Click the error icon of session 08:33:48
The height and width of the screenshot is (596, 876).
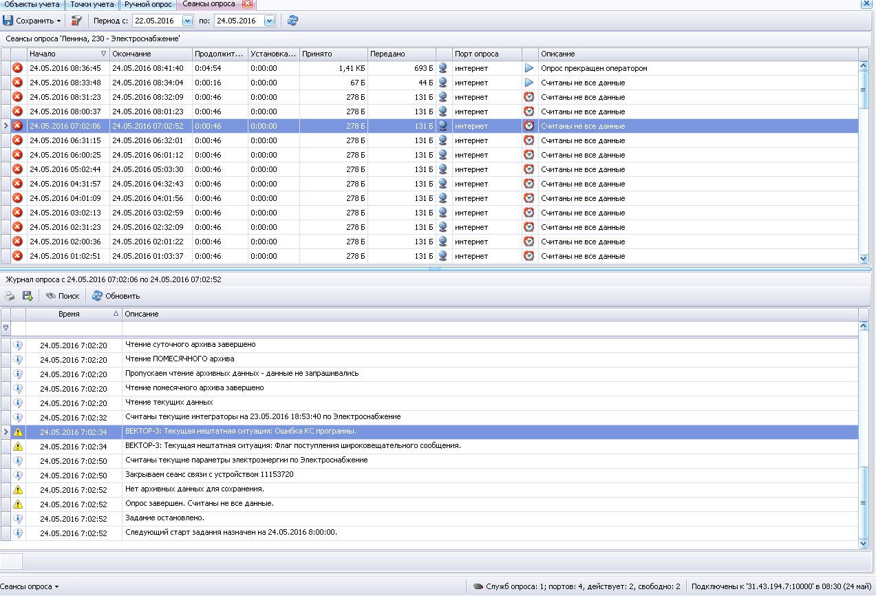pyautogui.click(x=18, y=83)
